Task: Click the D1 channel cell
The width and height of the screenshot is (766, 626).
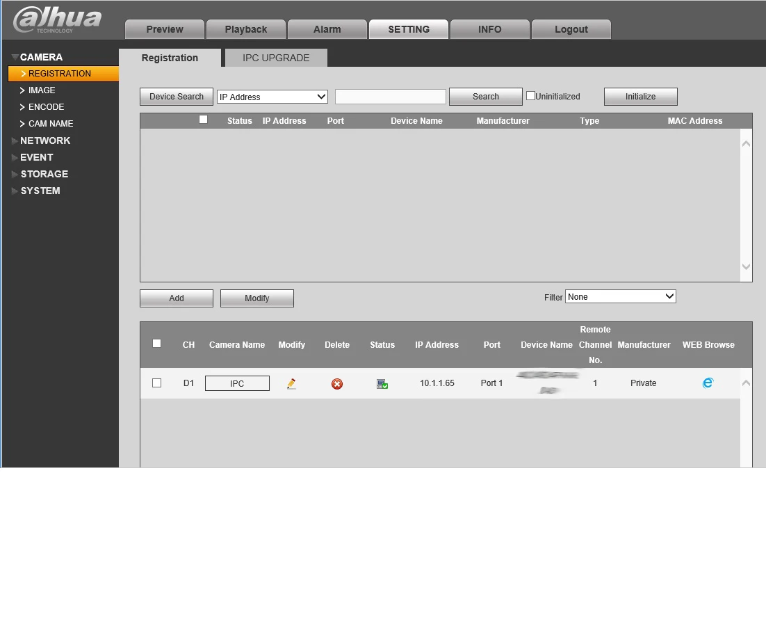Action: point(188,383)
